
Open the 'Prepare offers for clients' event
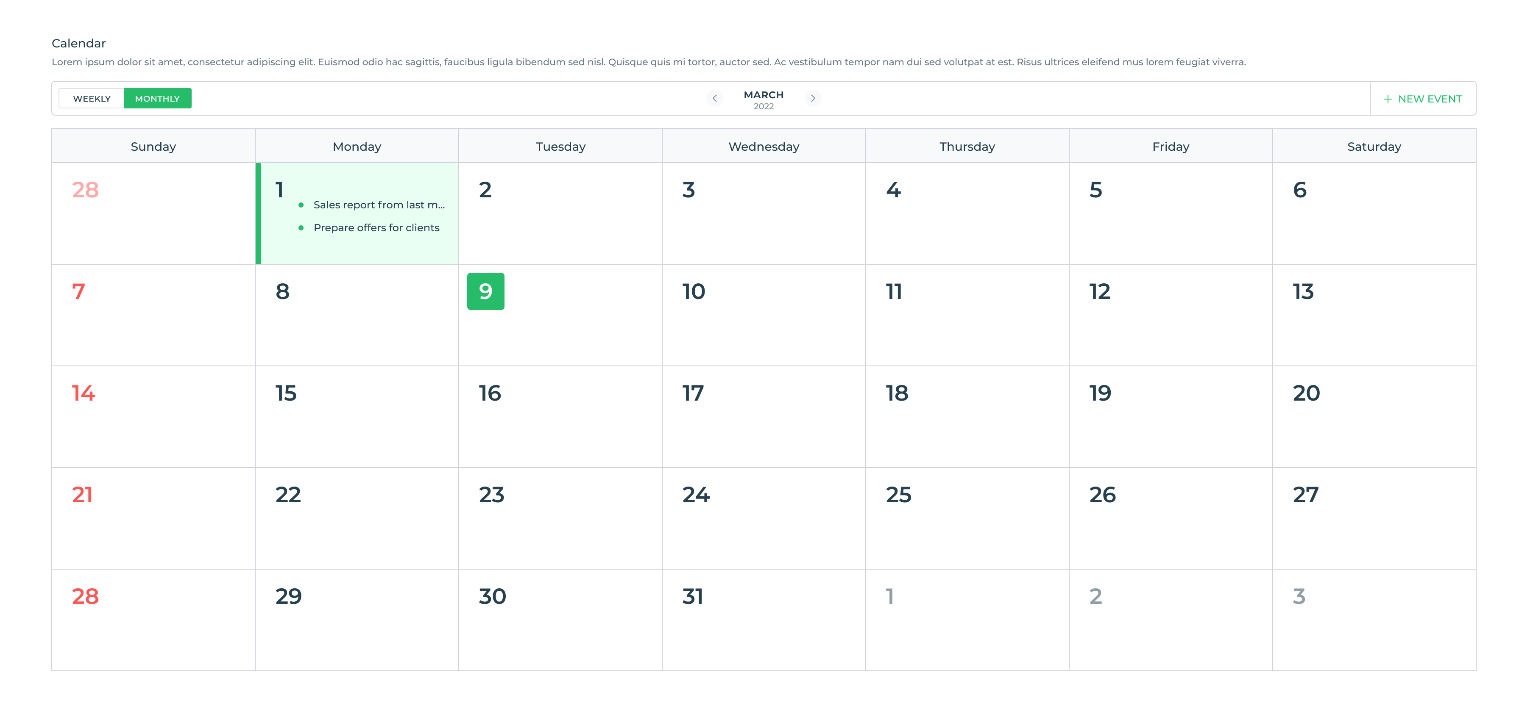pos(376,228)
